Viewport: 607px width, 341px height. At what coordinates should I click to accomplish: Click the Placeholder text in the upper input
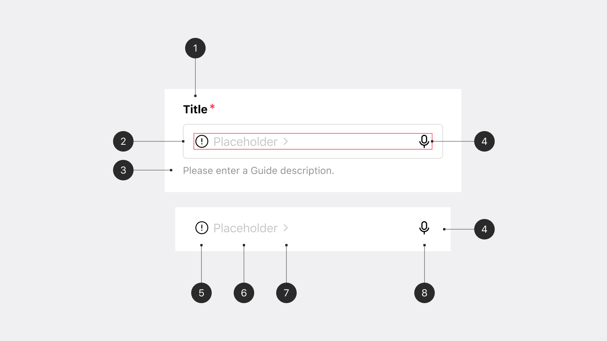[245, 141]
